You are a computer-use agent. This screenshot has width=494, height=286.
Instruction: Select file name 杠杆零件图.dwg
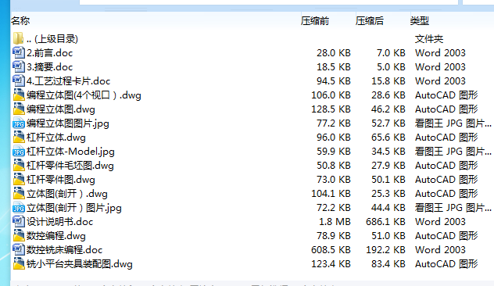[61, 180]
